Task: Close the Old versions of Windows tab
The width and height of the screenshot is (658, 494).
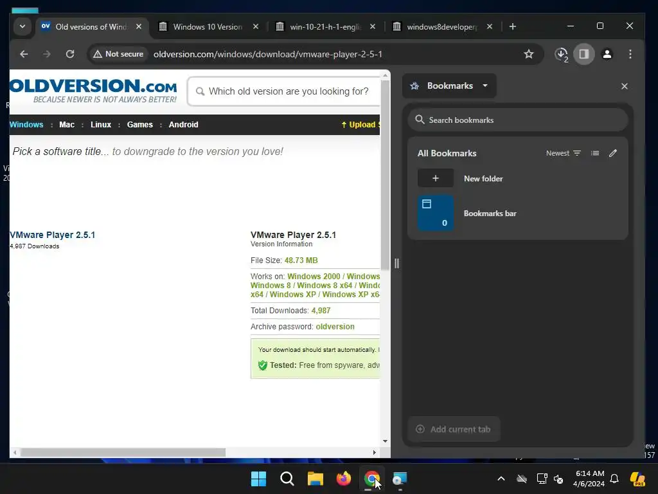Action: point(139,26)
